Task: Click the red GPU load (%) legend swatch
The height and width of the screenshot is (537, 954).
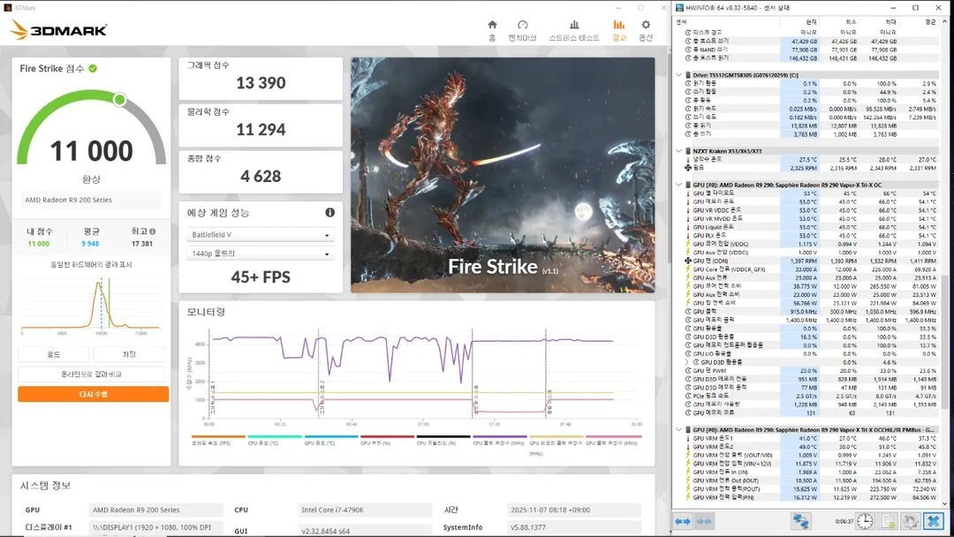Action: [x=387, y=436]
